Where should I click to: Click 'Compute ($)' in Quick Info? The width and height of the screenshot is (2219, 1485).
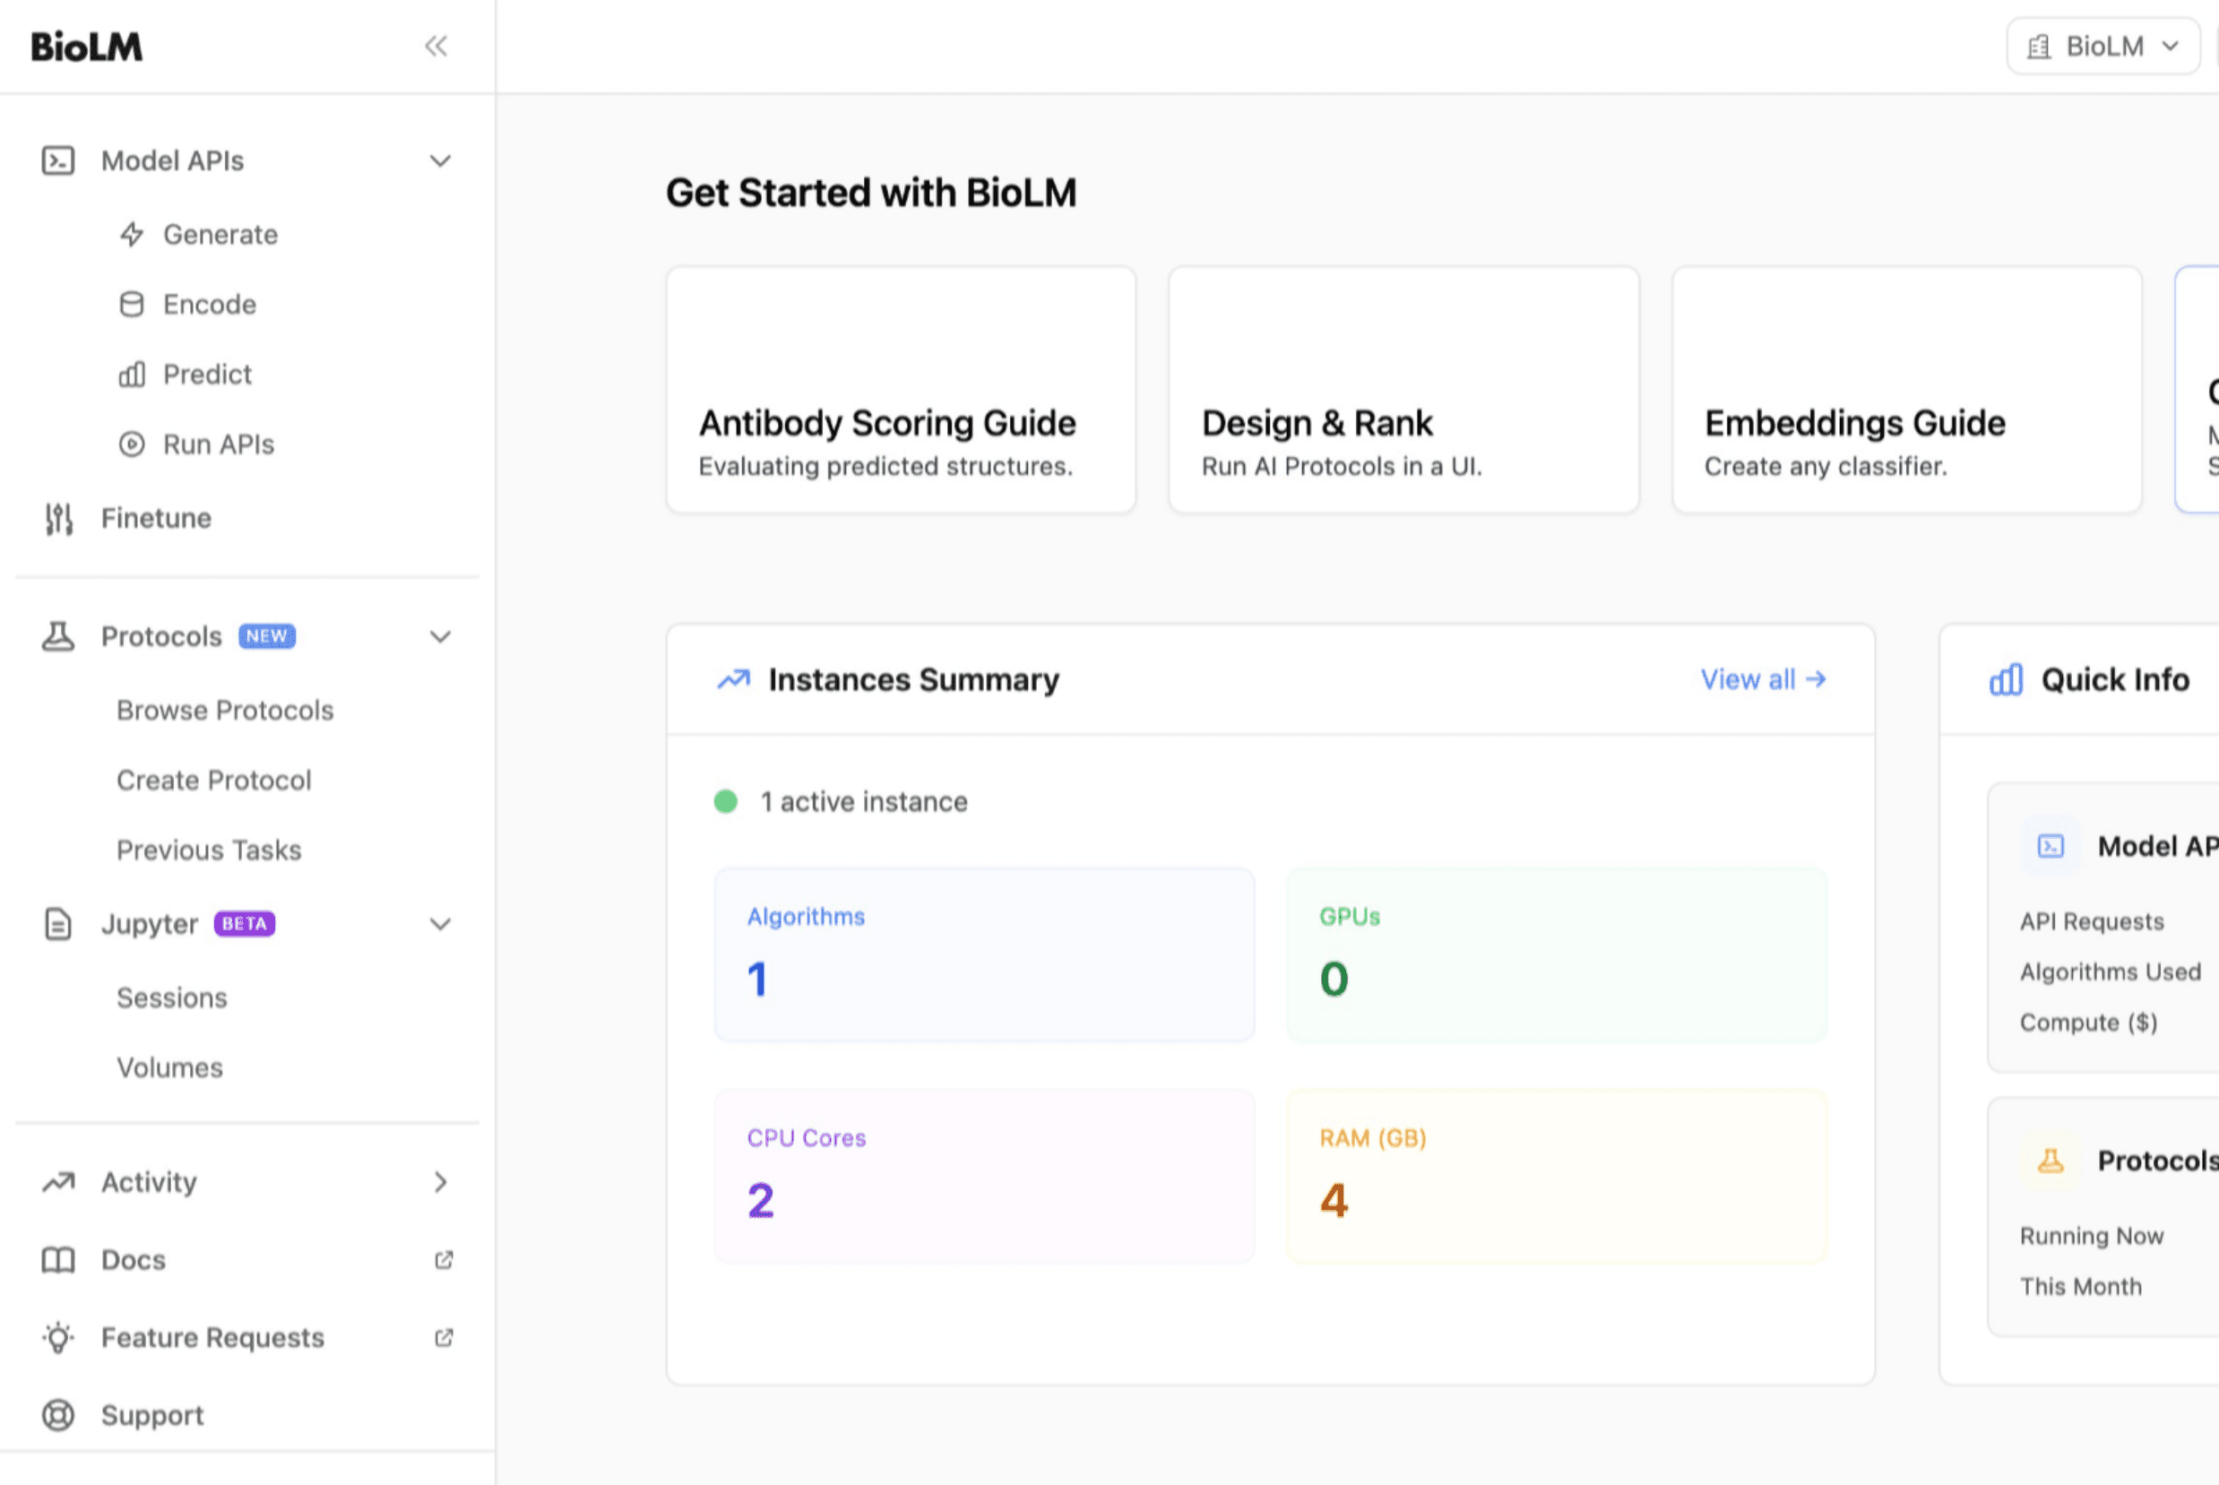[2088, 1022]
